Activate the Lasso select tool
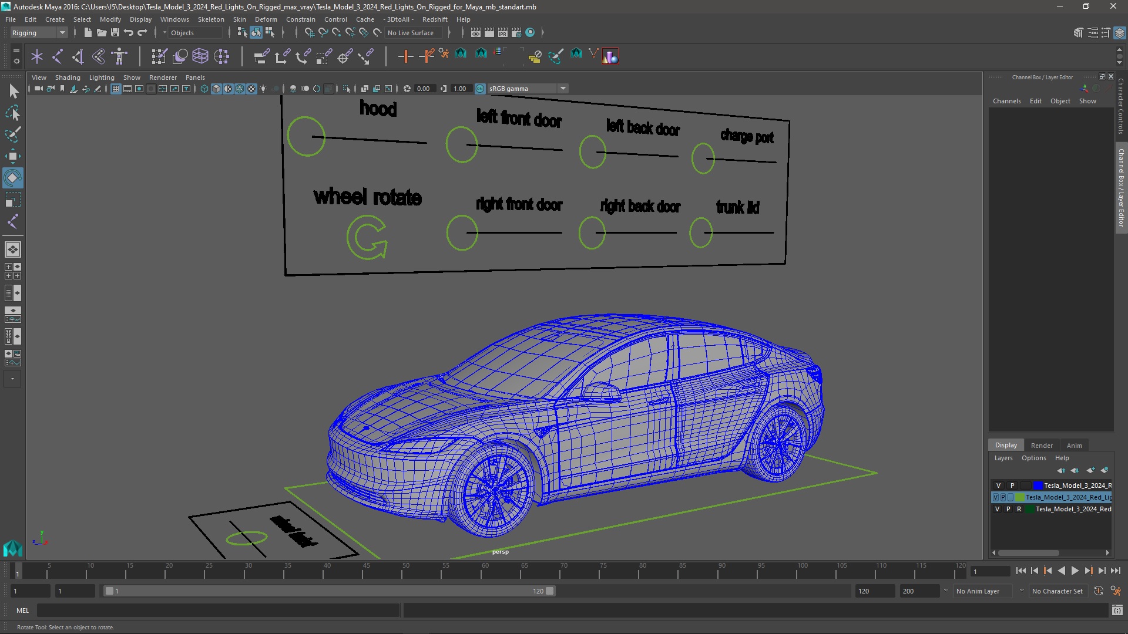 coord(13,113)
